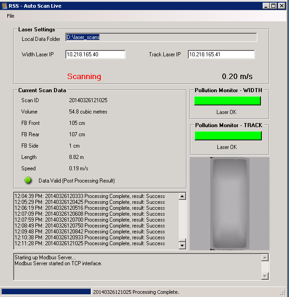Image resolution: width=289 pixels, height=297 pixels.
Task: Click FB Rear value 107 cm
Action: click(x=77, y=134)
